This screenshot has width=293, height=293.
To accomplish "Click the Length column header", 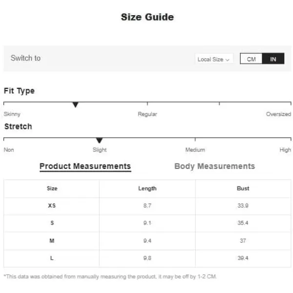I will (147, 188).
